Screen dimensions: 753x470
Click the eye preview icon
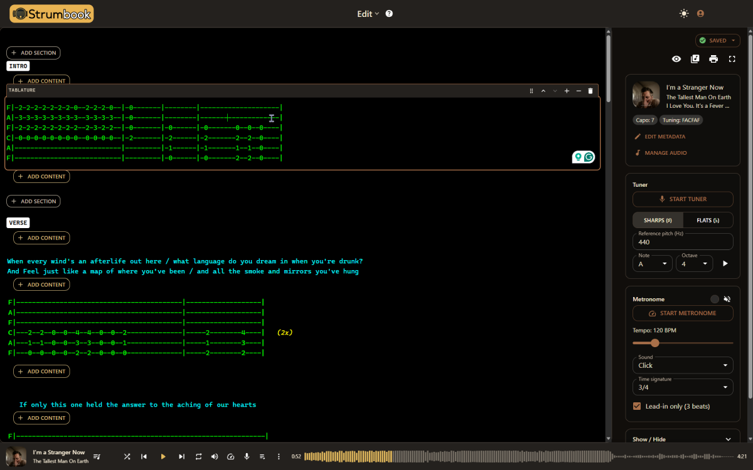point(676,59)
